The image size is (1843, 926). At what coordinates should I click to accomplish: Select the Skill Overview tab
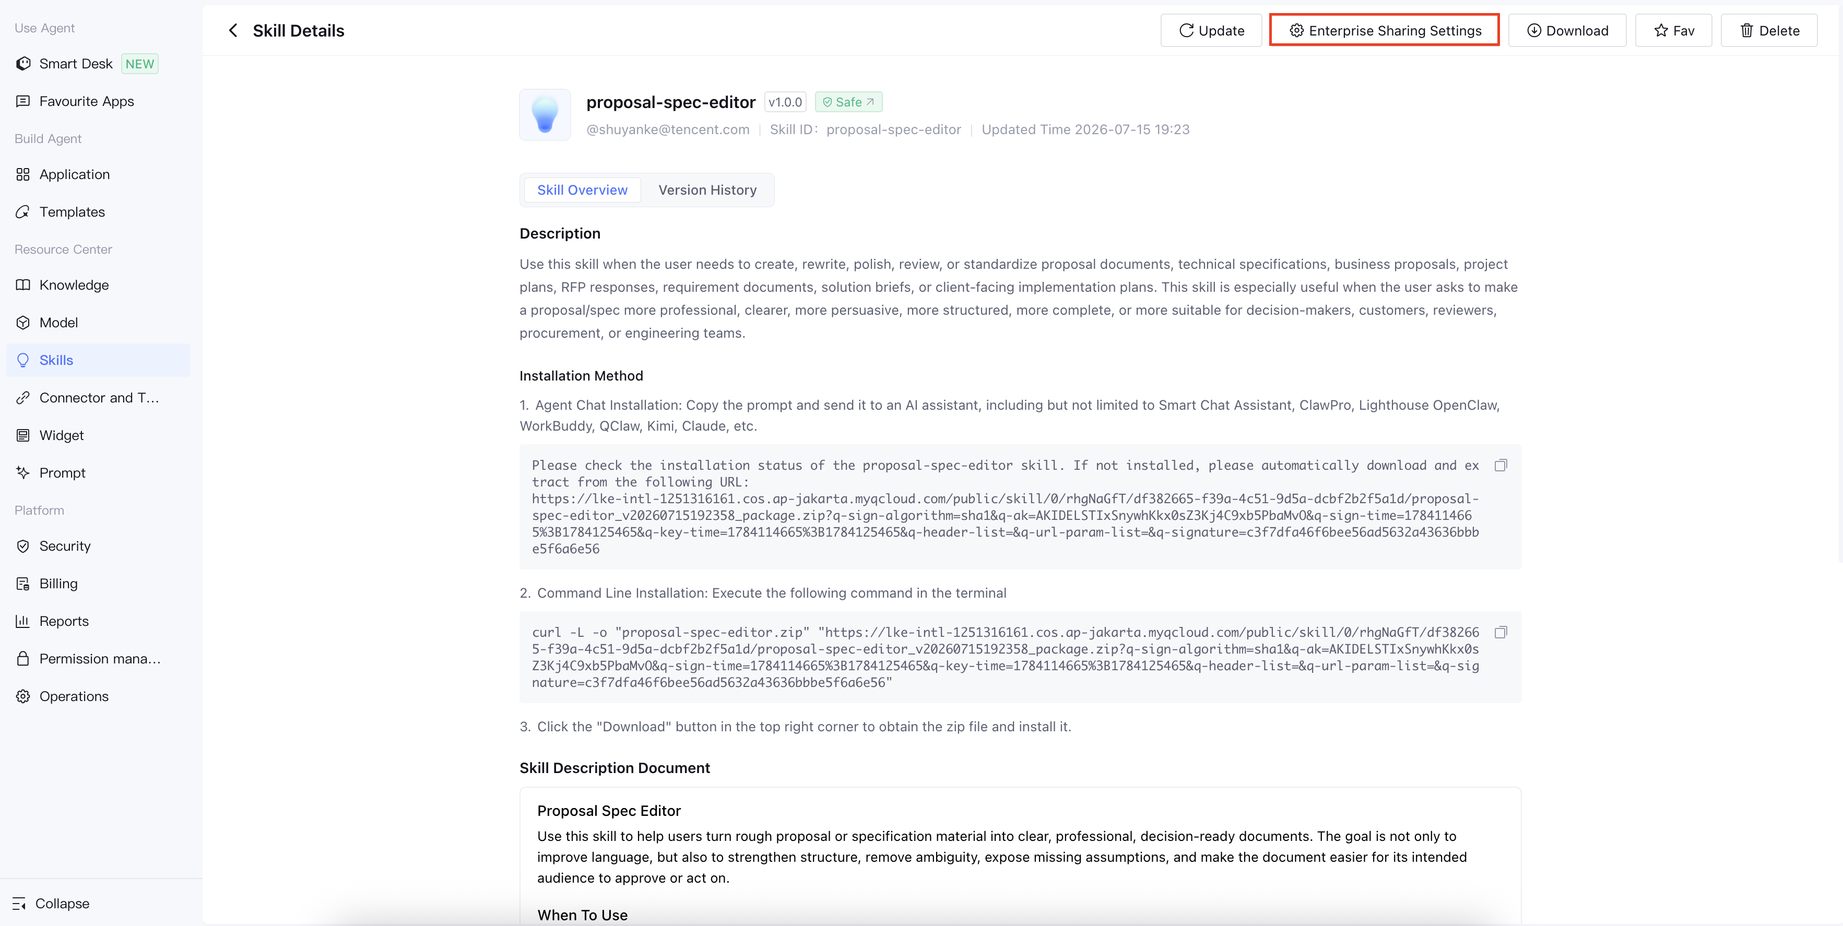[582, 190]
